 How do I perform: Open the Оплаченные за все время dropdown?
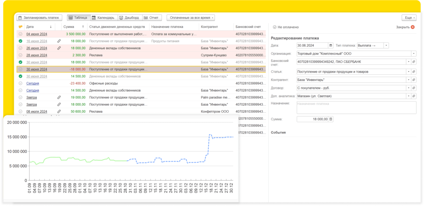(190, 17)
